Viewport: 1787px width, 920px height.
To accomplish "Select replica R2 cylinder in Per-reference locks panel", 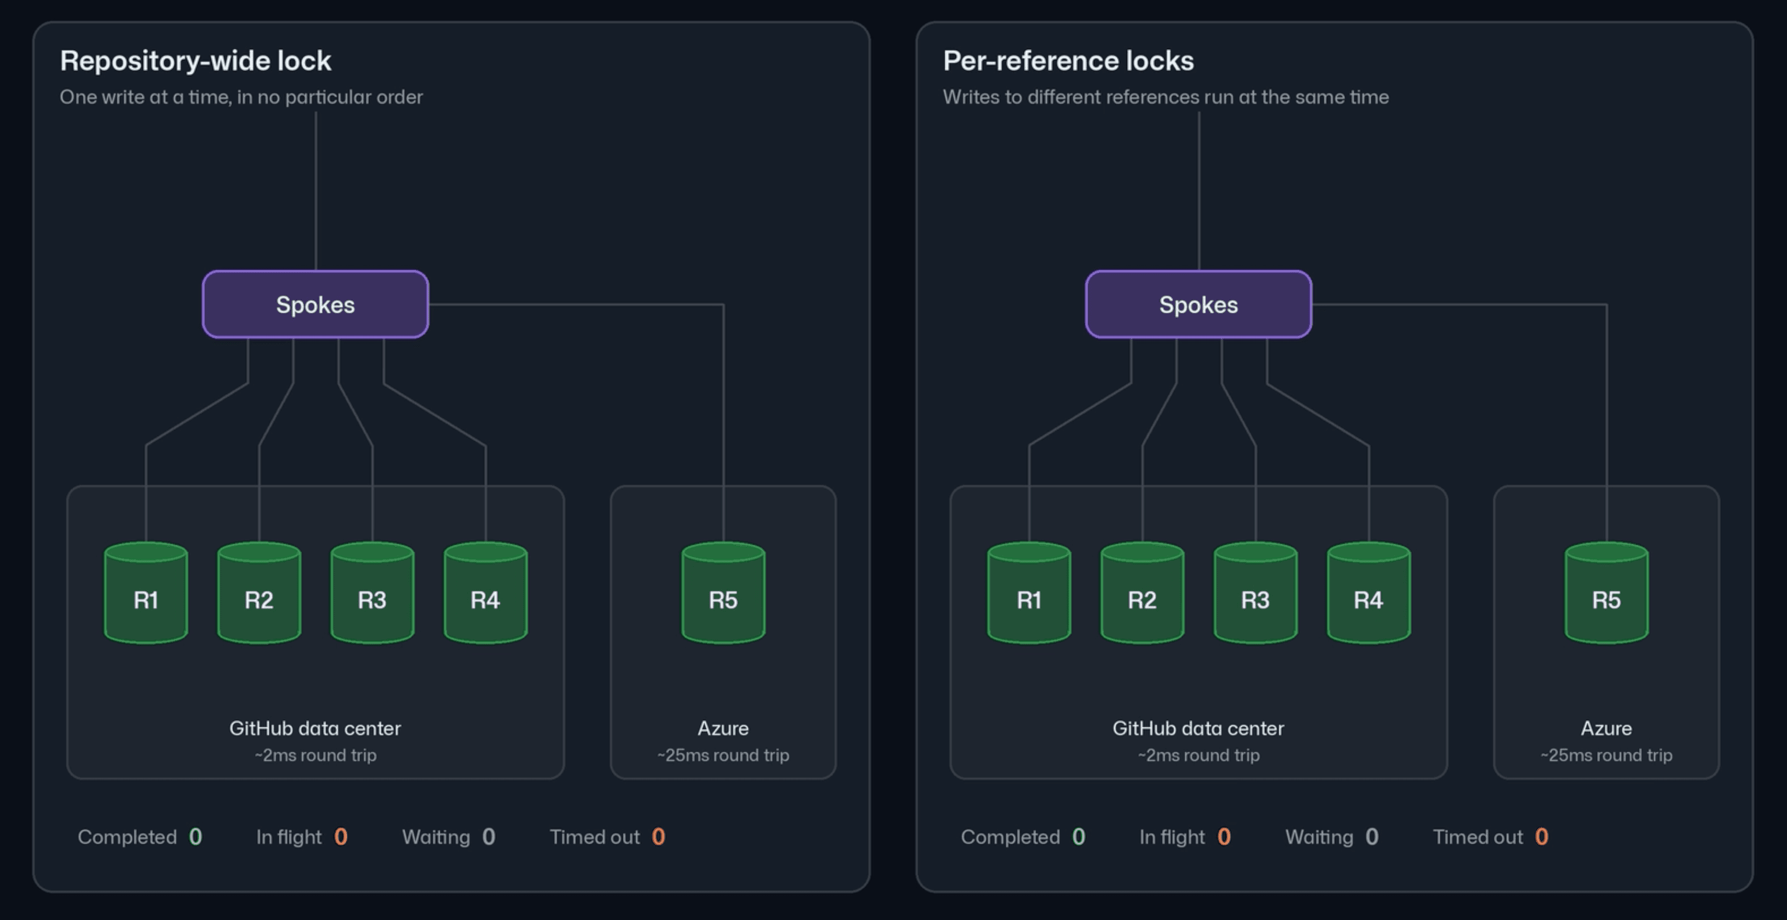I will (1143, 593).
